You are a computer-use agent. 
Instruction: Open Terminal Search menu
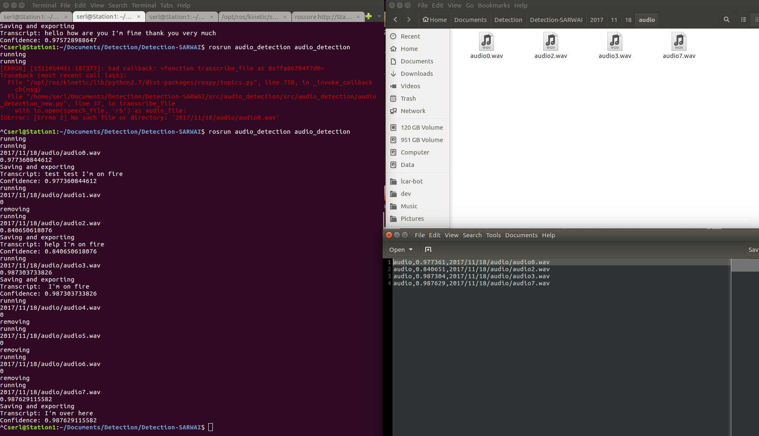pos(118,5)
